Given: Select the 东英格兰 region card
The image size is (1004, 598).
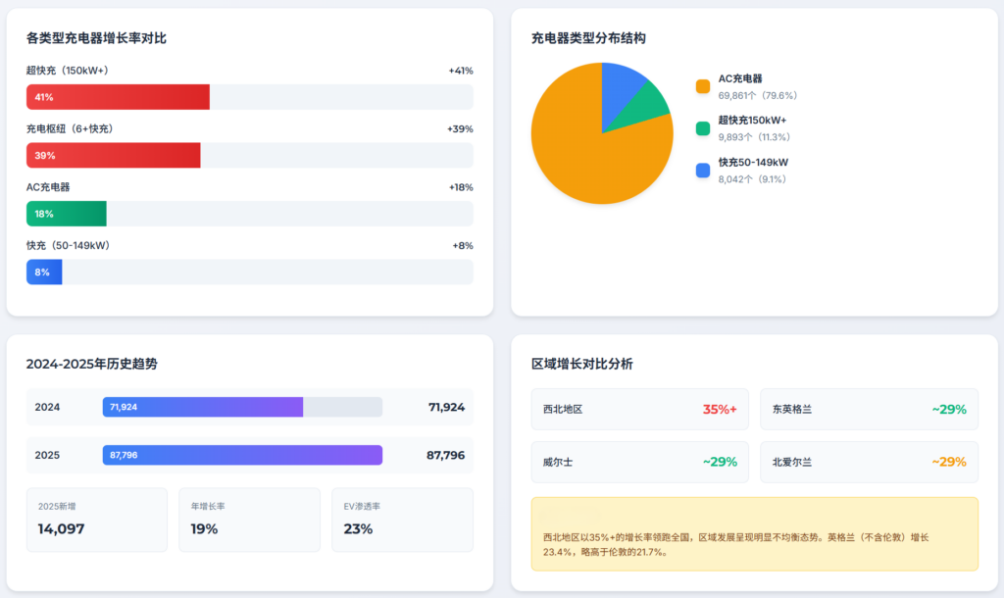Looking at the screenshot, I should (x=869, y=409).
